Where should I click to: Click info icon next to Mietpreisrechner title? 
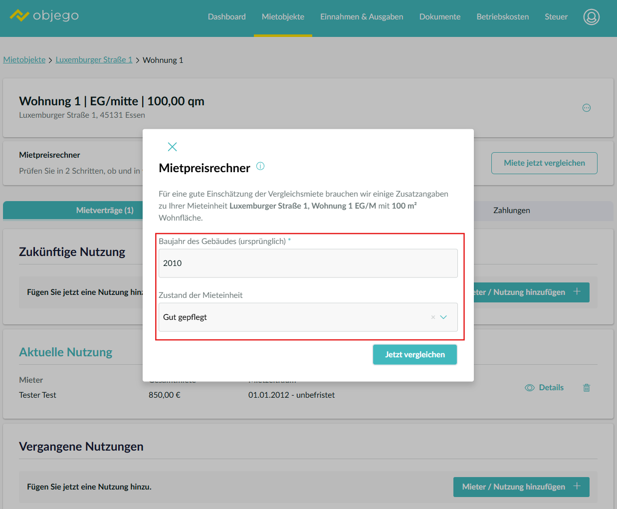(x=260, y=166)
